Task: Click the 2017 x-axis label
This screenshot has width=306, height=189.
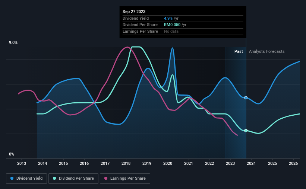Action: (105, 163)
